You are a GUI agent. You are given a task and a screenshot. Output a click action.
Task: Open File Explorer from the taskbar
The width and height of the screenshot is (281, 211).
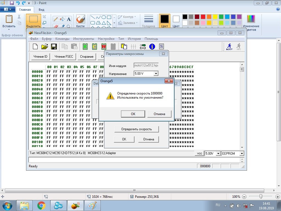[x=24, y=206]
